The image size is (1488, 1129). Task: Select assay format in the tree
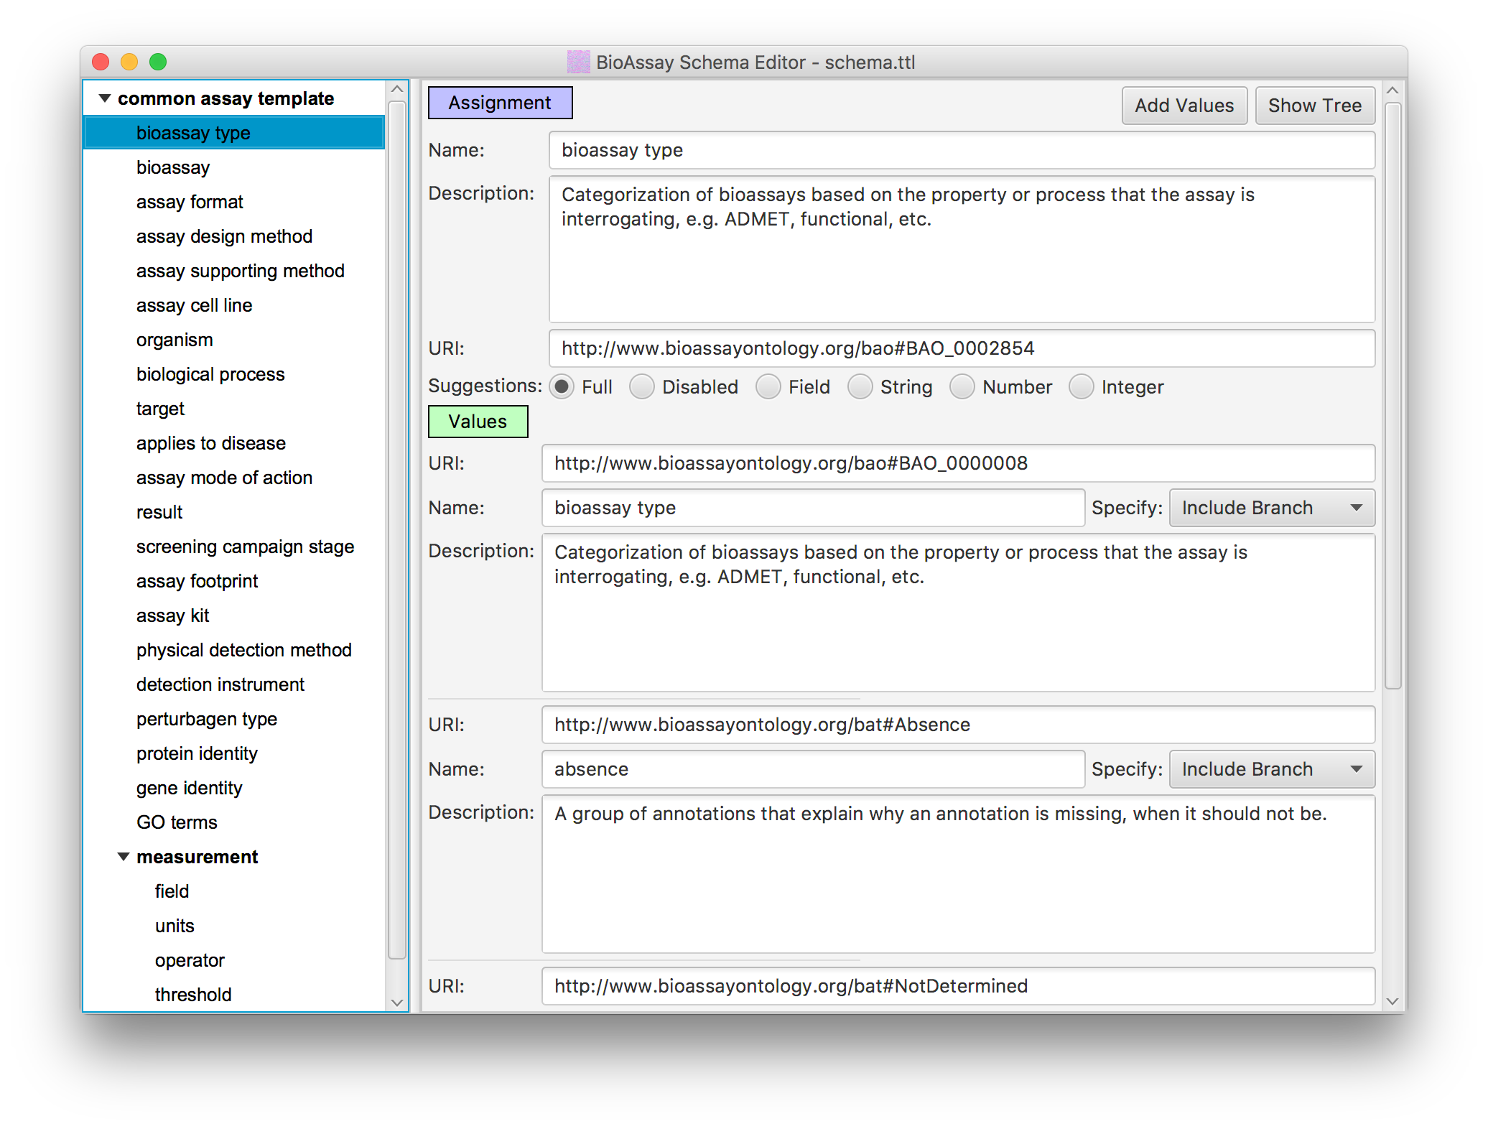(x=235, y=202)
